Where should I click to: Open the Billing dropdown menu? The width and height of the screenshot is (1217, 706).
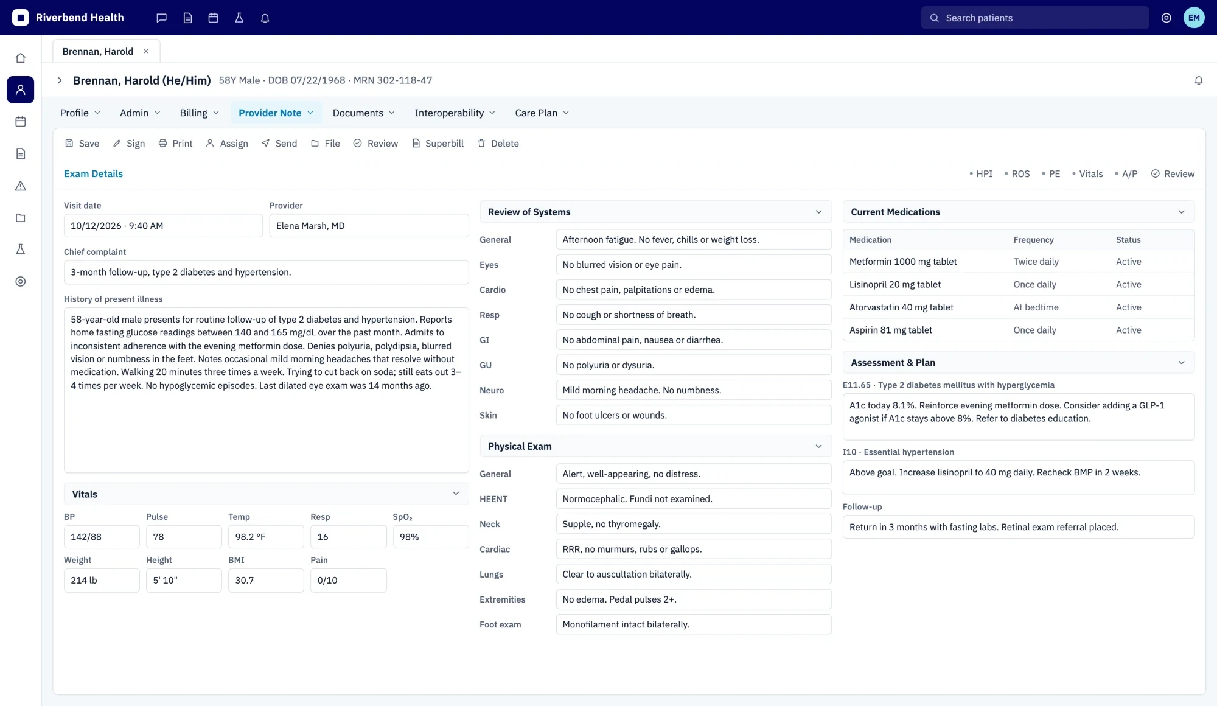(200, 113)
